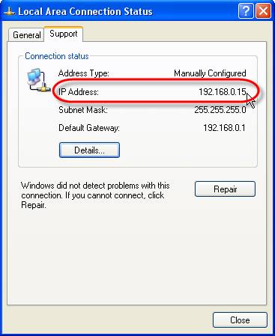Click the 255.255.255.0 subnet mask value
The height and width of the screenshot is (336, 275).
coord(220,110)
